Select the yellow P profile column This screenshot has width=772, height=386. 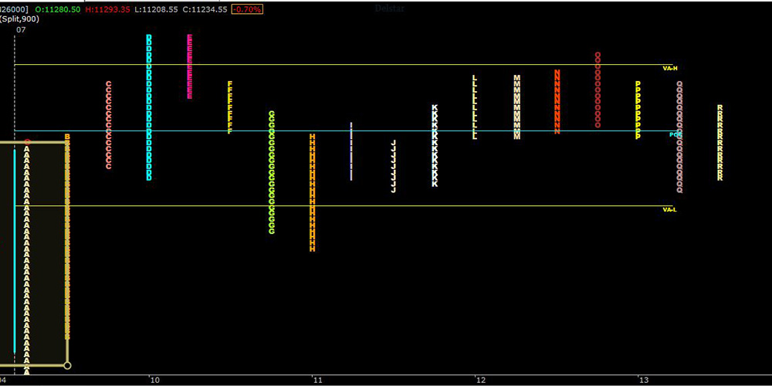tap(638, 110)
